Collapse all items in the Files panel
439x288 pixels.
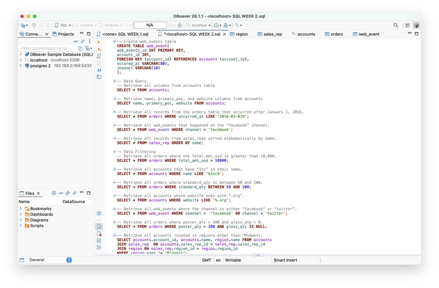tap(61, 193)
